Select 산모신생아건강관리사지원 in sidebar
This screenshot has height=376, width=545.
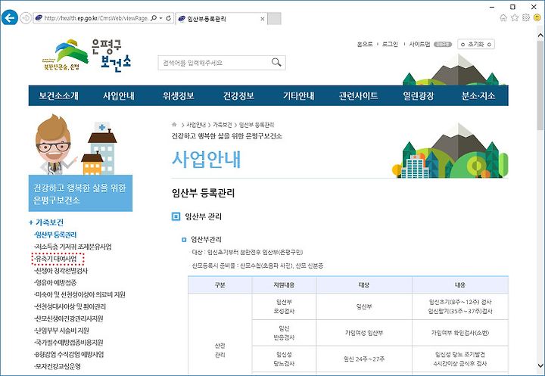click(69, 319)
